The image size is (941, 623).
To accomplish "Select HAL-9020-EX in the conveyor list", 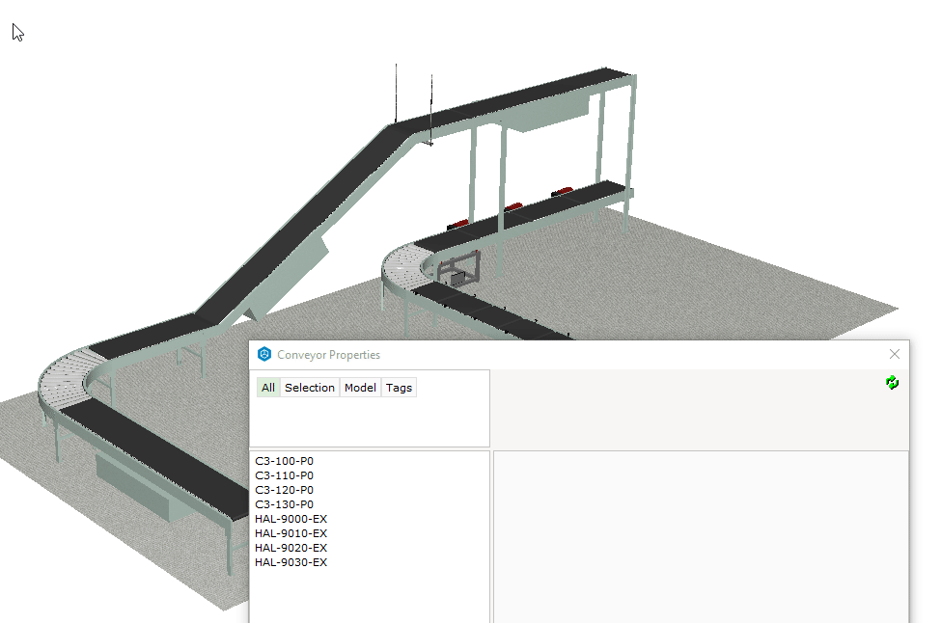I will [x=290, y=547].
